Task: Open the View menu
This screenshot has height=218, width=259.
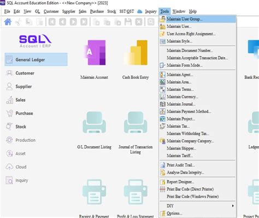Action: point(27,12)
